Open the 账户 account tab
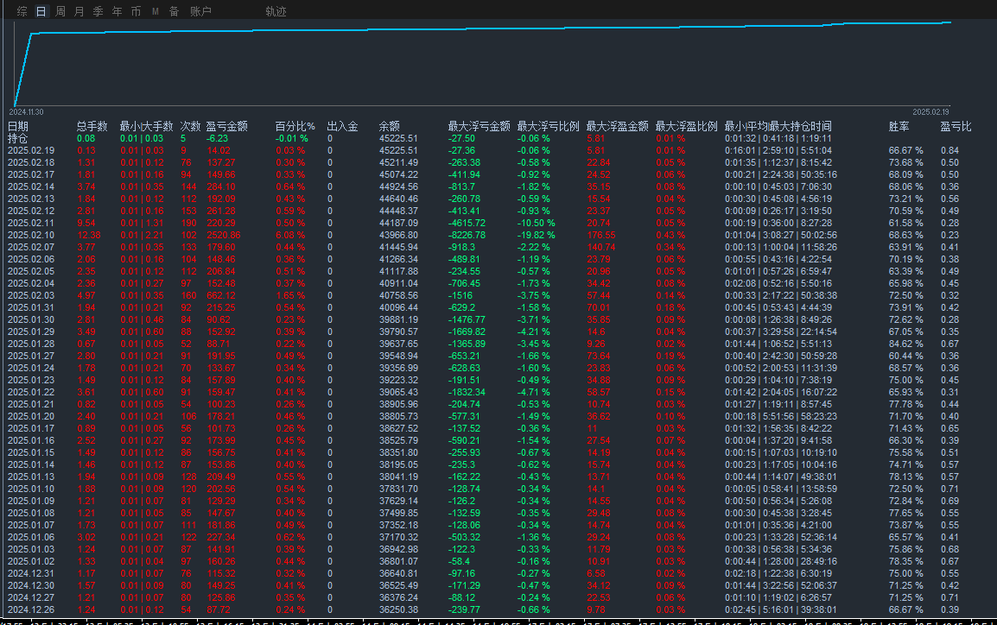This screenshot has width=997, height=625. click(200, 11)
